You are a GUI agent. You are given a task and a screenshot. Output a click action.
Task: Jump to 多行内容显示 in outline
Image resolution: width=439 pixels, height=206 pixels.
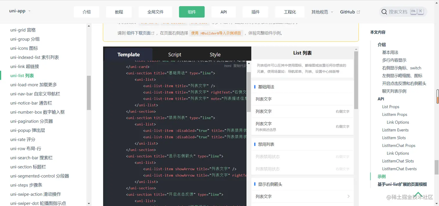[394, 60]
